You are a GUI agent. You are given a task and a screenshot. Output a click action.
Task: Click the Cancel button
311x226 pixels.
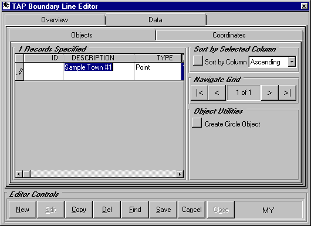point(192,210)
